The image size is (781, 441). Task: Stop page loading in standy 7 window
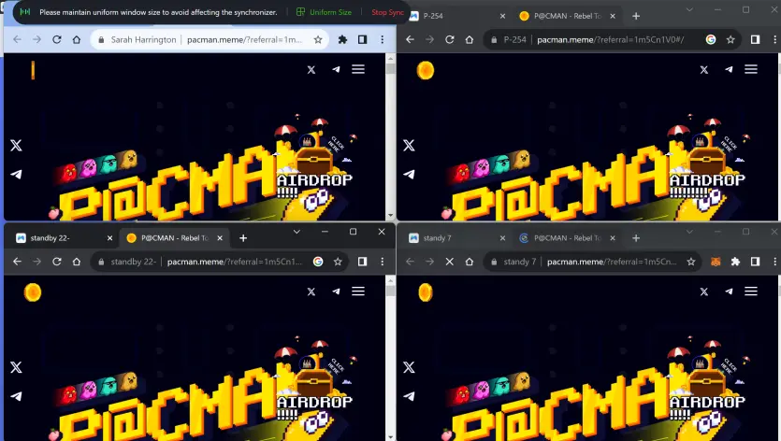[x=449, y=262]
